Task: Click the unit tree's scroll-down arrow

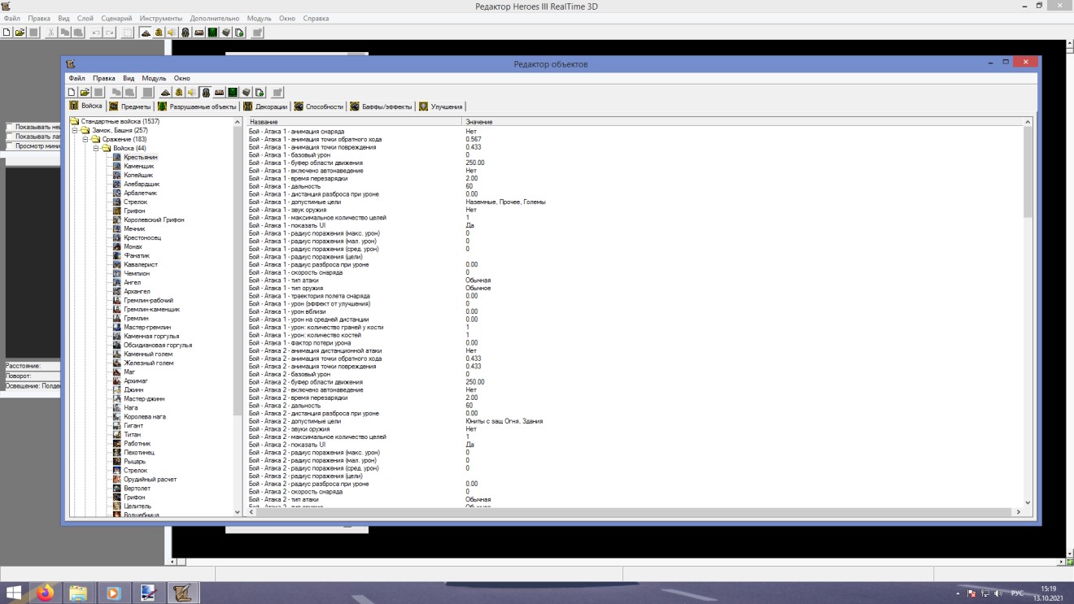Action: (x=238, y=511)
